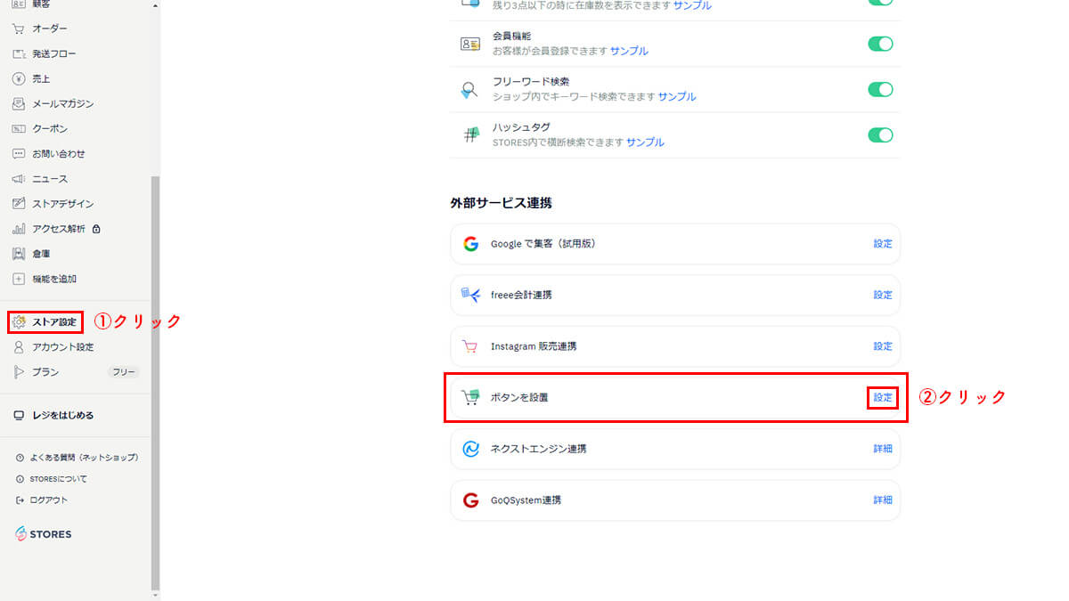Click 設定 for Instagram 販売連携
Image resolution: width=1069 pixels, height=601 pixels.
click(x=883, y=346)
